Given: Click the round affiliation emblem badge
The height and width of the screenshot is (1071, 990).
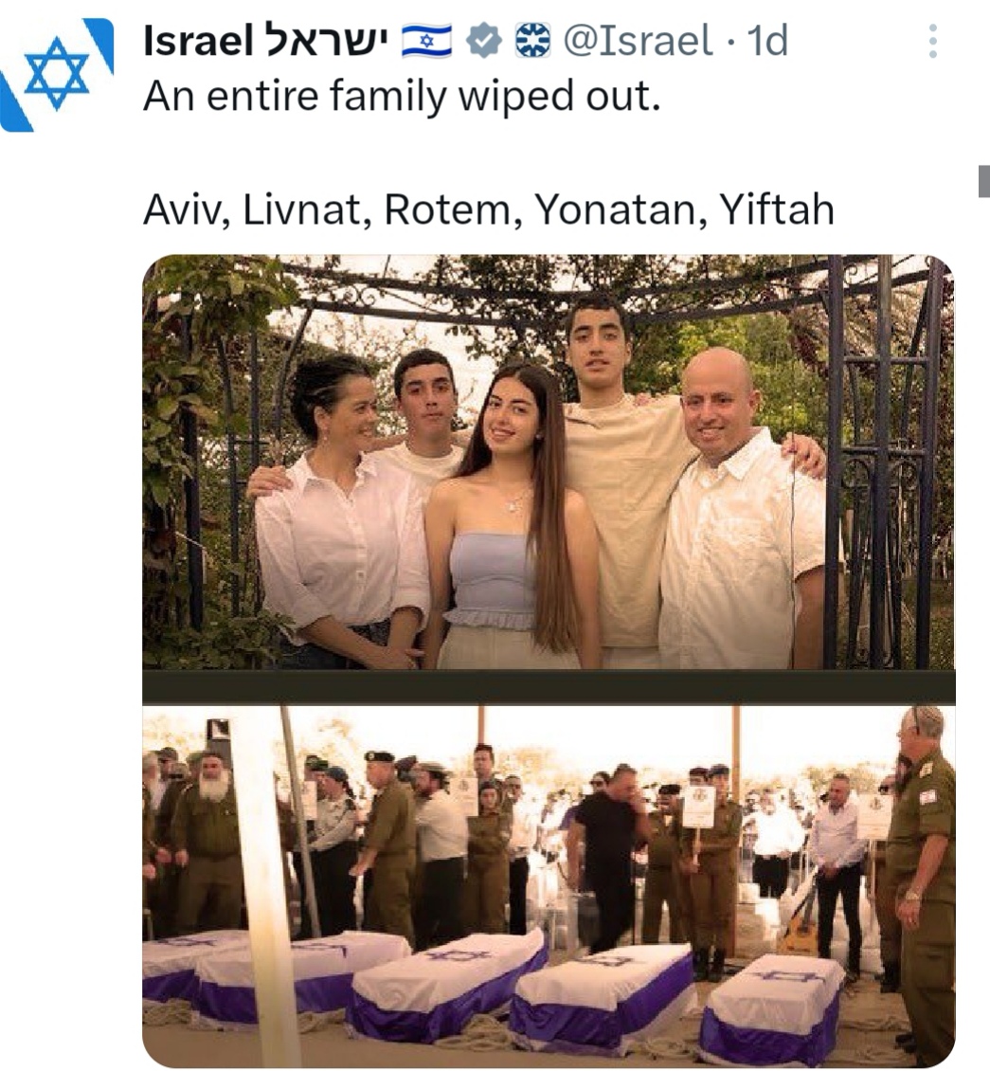Looking at the screenshot, I should tap(532, 41).
